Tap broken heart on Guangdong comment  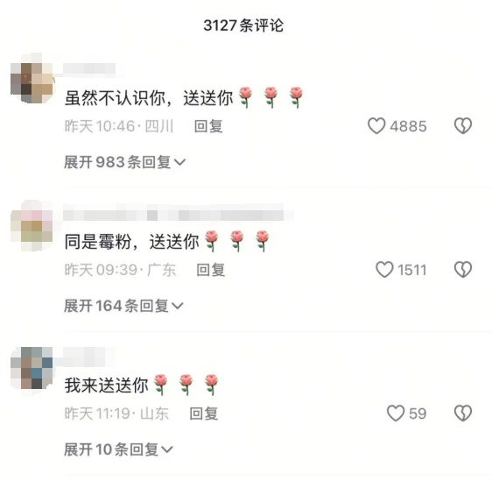coord(463,270)
